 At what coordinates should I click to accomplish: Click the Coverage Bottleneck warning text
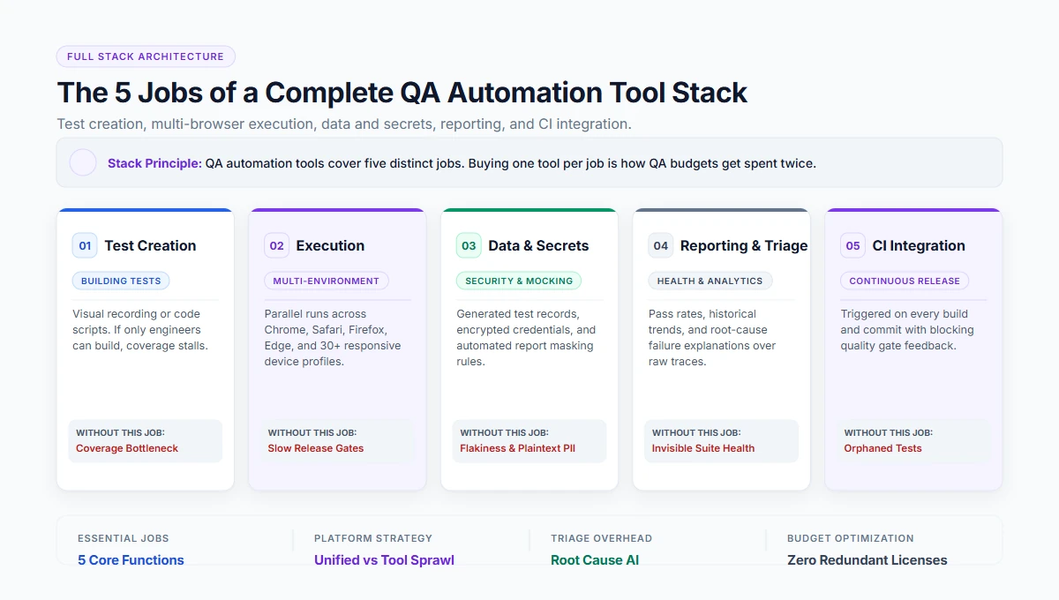click(127, 448)
